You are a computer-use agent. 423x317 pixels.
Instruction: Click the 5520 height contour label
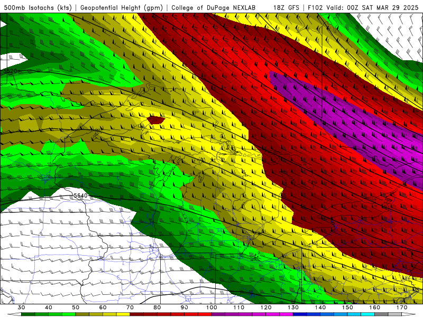point(10,71)
